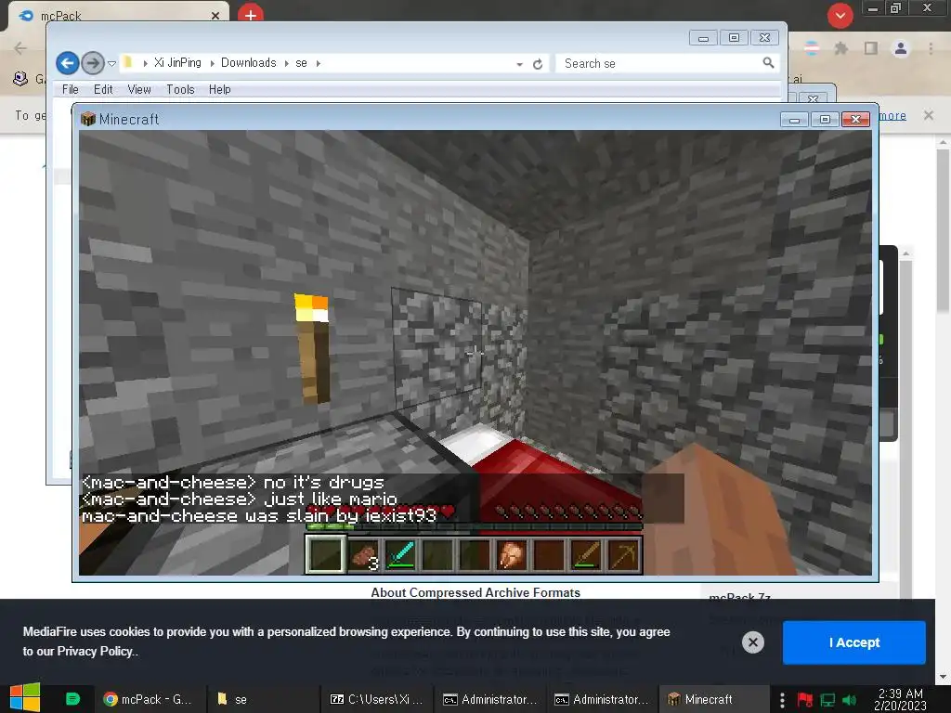Focus the Search se field
Screen dimensions: 951x713
[x=667, y=63]
